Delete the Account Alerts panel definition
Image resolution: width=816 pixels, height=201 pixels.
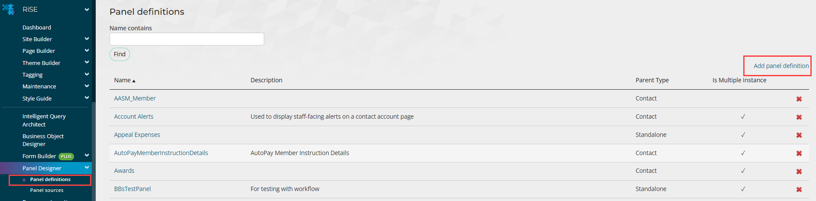799,117
